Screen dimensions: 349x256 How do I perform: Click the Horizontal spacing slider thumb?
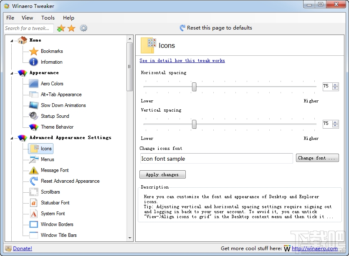pyautogui.click(x=194, y=87)
